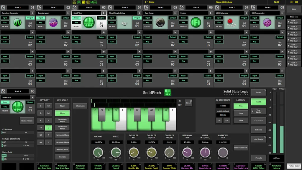
Task: Click the F# key on the piano keyboard
Action: 137,114
